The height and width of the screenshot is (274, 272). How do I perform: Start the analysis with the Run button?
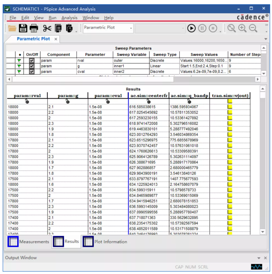point(191,28)
